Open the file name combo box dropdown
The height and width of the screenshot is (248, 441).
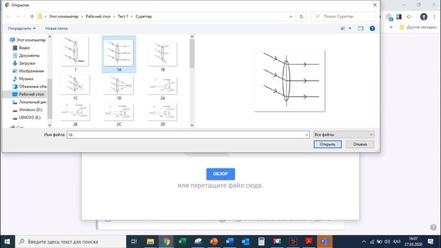click(306, 135)
